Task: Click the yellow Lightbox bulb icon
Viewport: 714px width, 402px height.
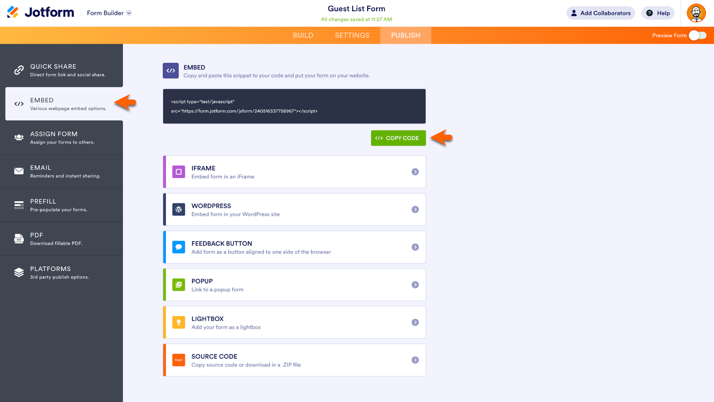Action: tap(178, 322)
